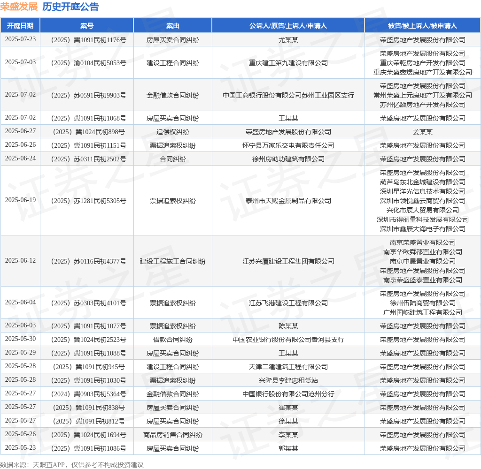Click plaintiff name '陈某某'
481x469 pixels.
point(288,326)
